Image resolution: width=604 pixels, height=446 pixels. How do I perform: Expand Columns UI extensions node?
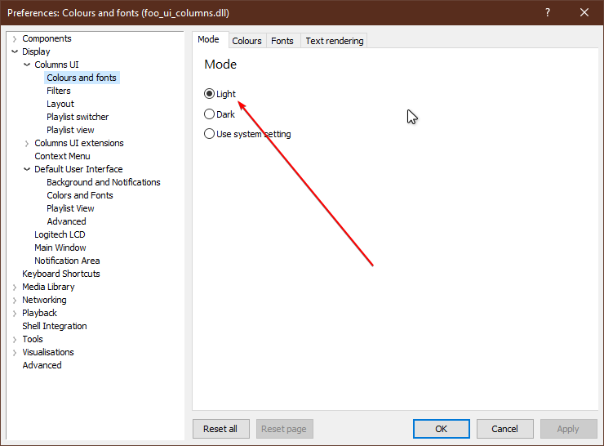point(27,144)
